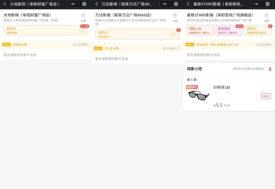Open the 折扣卡 card at 星轶STARX

tap(258, 30)
